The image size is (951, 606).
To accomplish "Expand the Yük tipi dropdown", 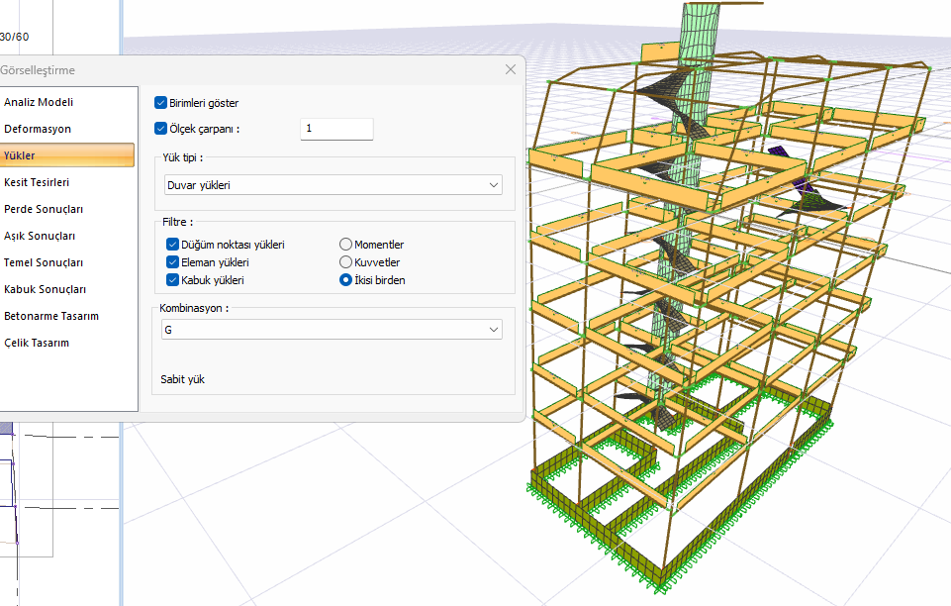I will [x=333, y=185].
